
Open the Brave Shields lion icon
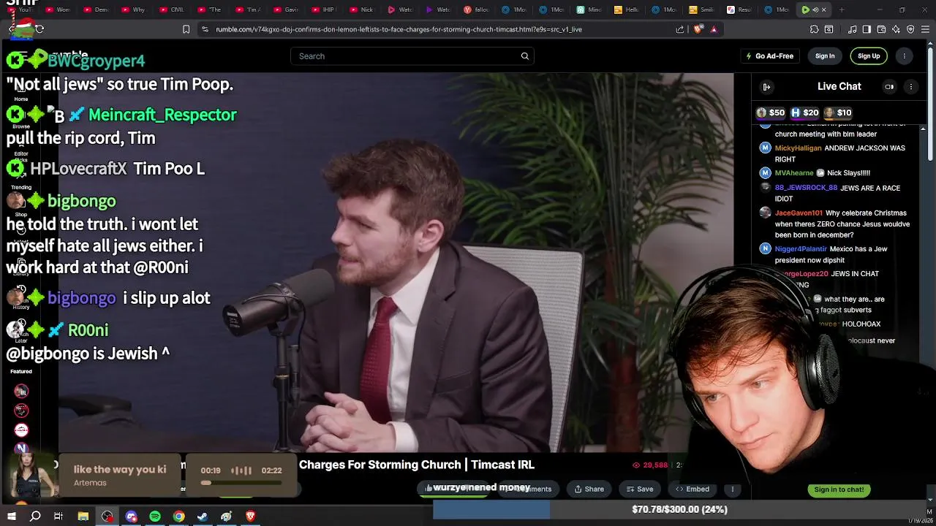pyautogui.click(x=697, y=29)
